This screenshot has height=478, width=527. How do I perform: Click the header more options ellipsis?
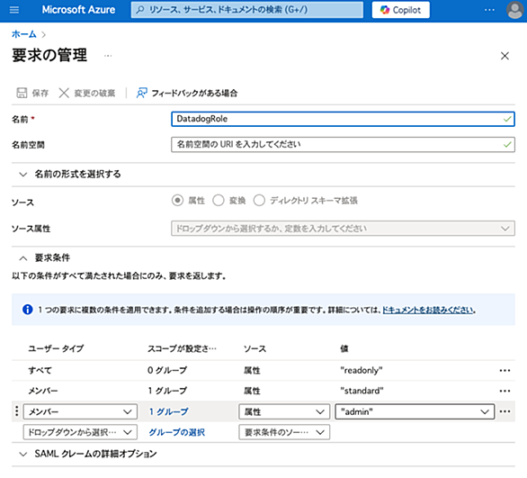pyautogui.click(x=489, y=10)
